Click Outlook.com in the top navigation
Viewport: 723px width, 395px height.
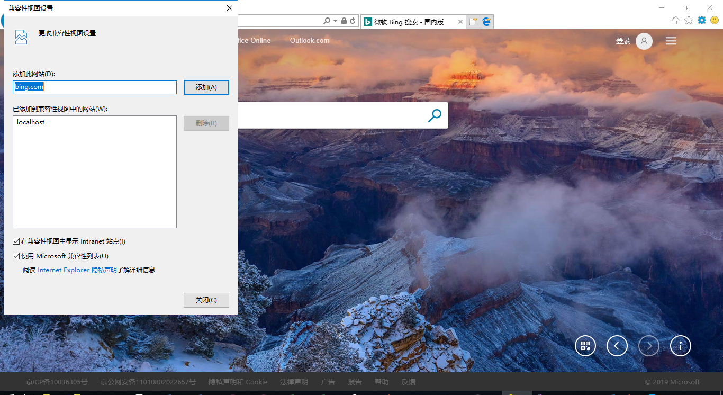click(309, 40)
